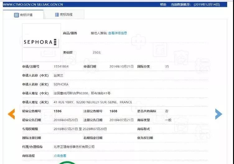Screen dimensions: 234x164
Task: Click registration announcement issue number 1608
Action: pyautogui.click(x=113, y=111)
